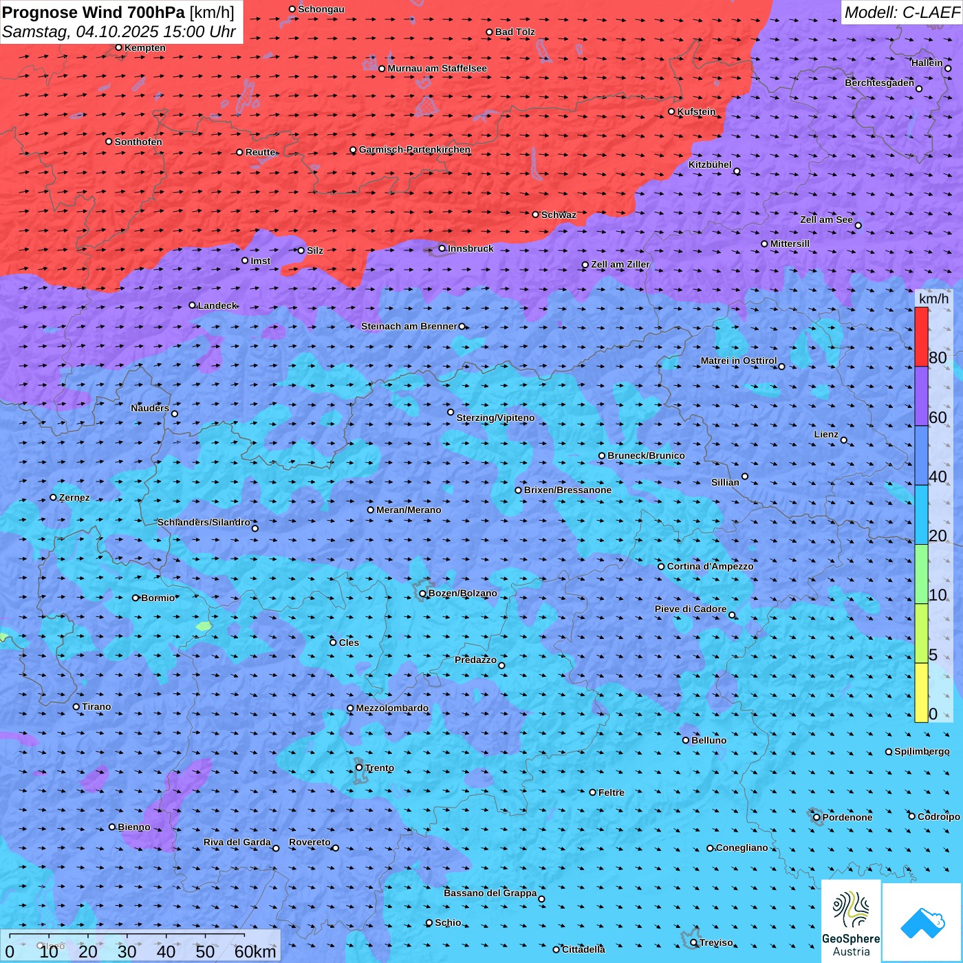
Task: Click the Schlanders/Silandro label
Action: click(204, 522)
